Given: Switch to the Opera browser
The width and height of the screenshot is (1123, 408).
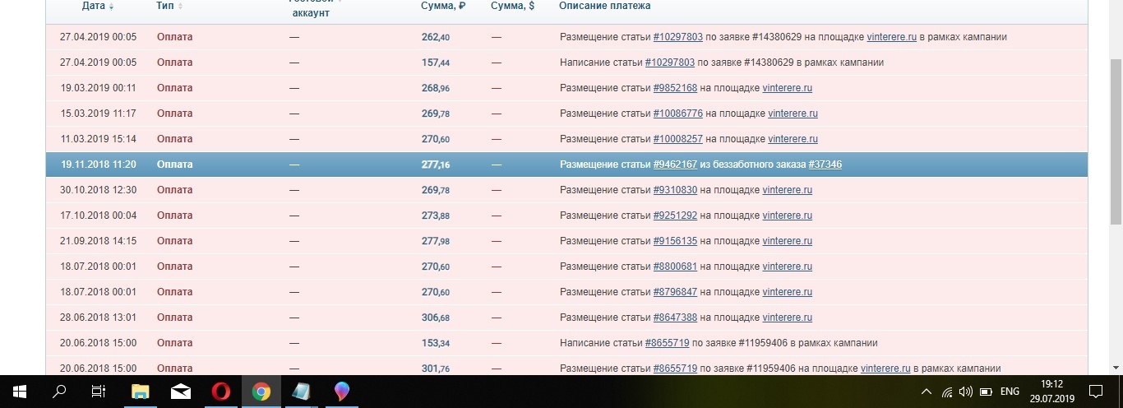Looking at the screenshot, I should (220, 392).
